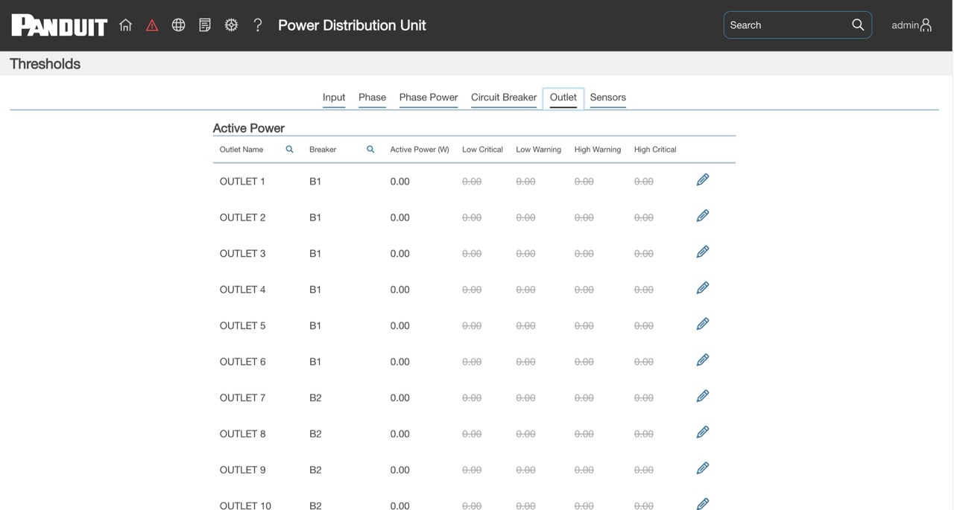Edit thresholds for OUTLET 8

[x=703, y=433]
